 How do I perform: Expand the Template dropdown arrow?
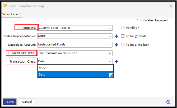[x=110, y=28]
